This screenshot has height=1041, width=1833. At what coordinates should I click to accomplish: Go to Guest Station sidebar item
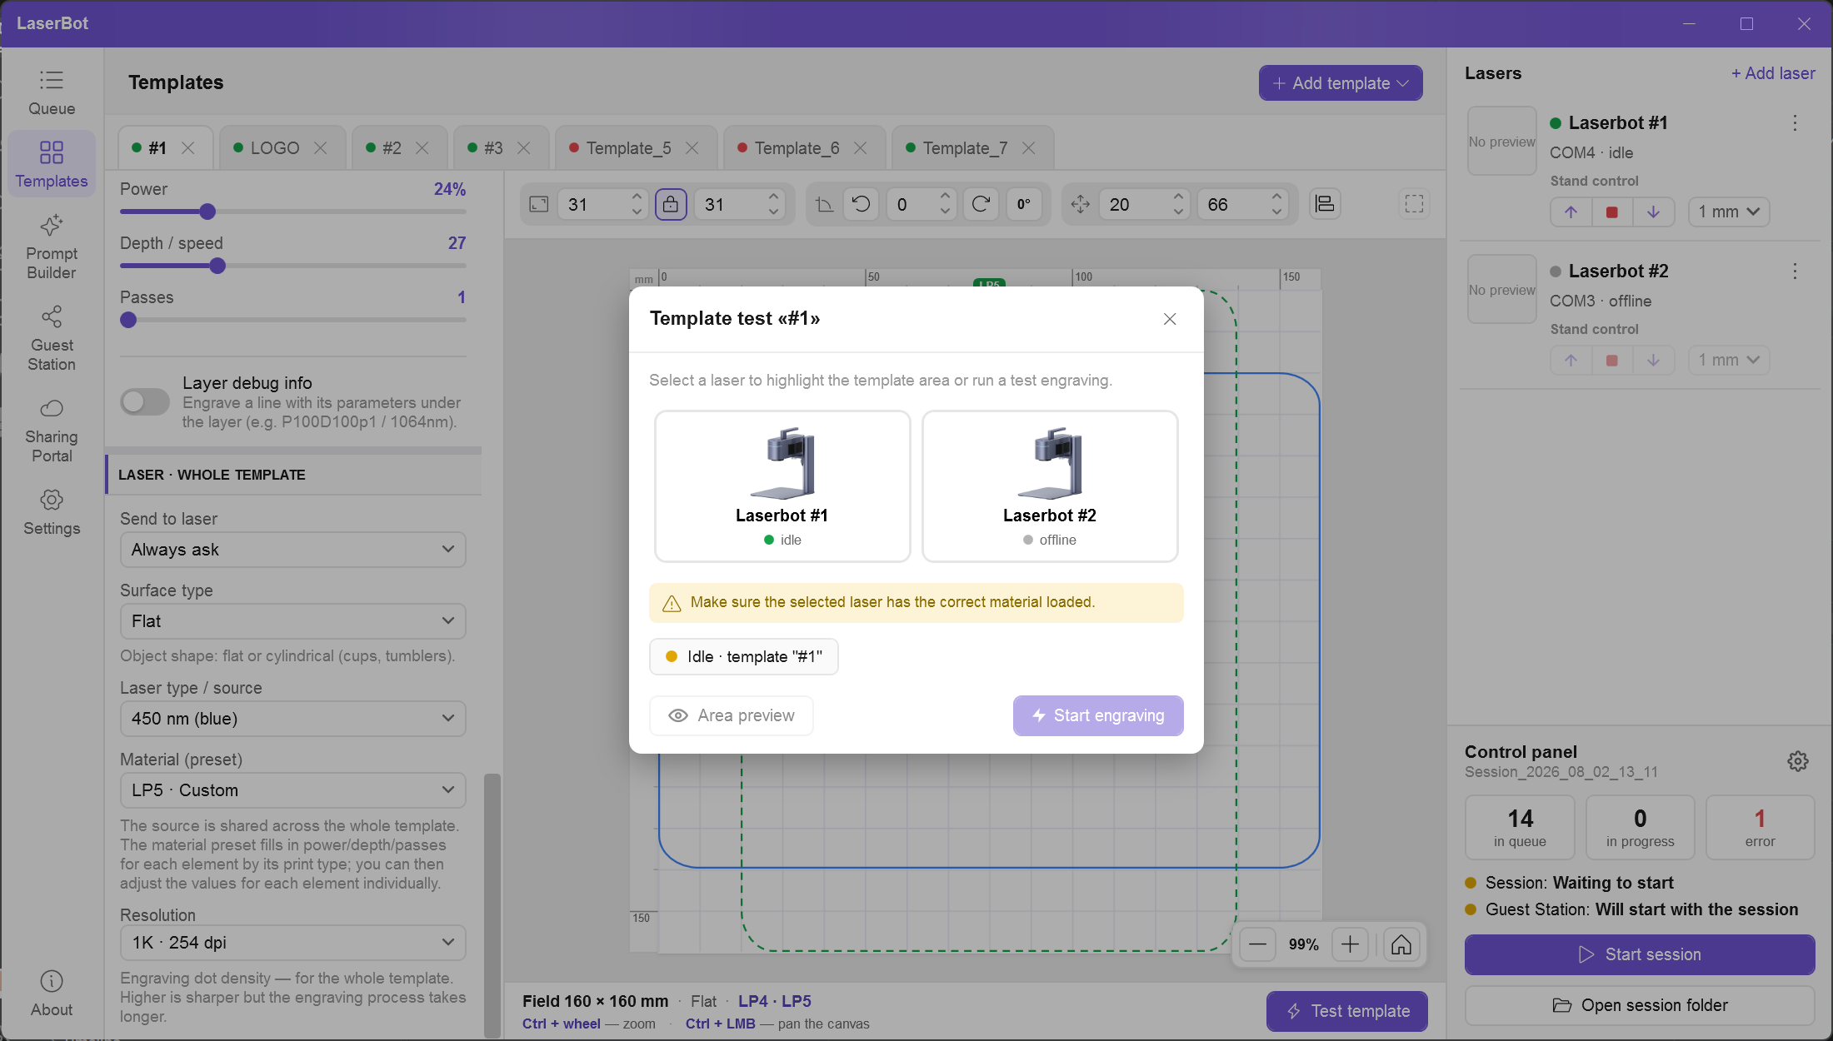pyautogui.click(x=52, y=339)
